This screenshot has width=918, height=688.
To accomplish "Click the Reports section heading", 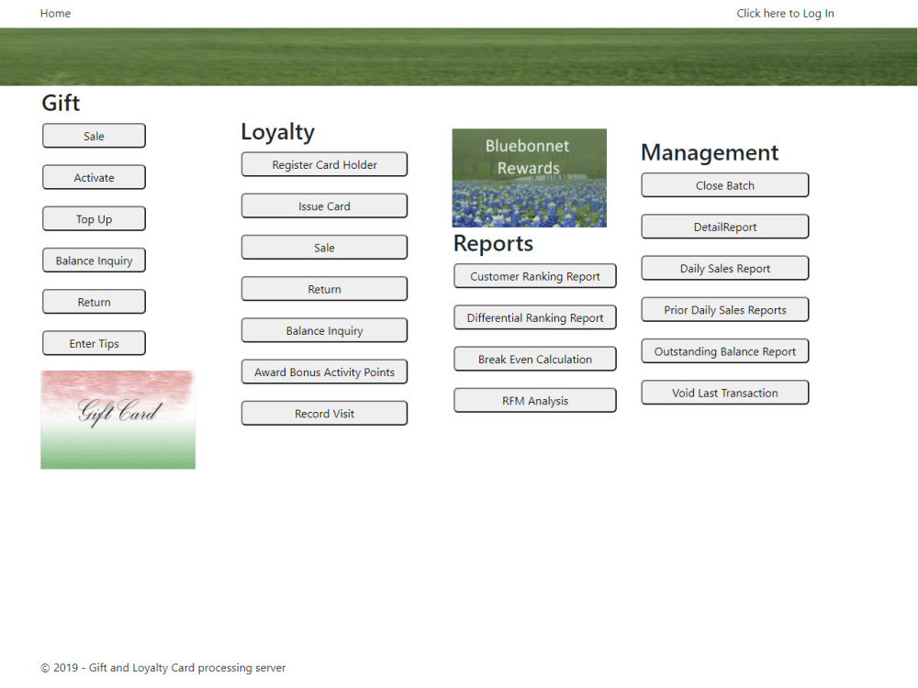I will pos(493,243).
